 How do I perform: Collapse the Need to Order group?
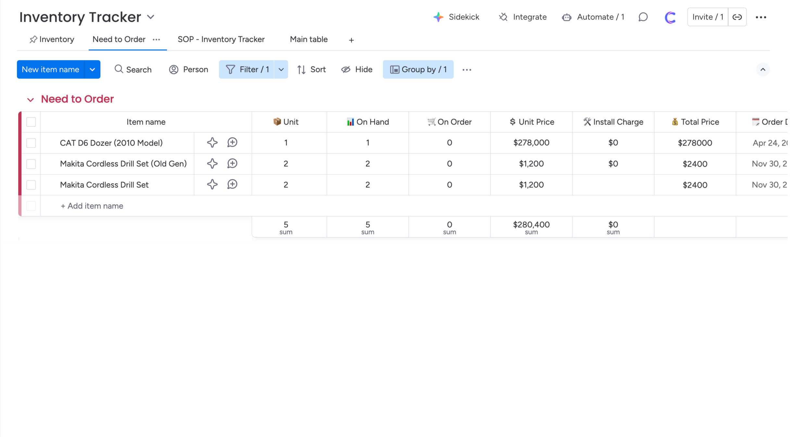[31, 100]
